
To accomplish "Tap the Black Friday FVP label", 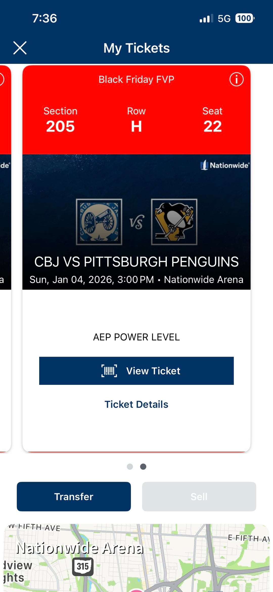I will 136,80.
